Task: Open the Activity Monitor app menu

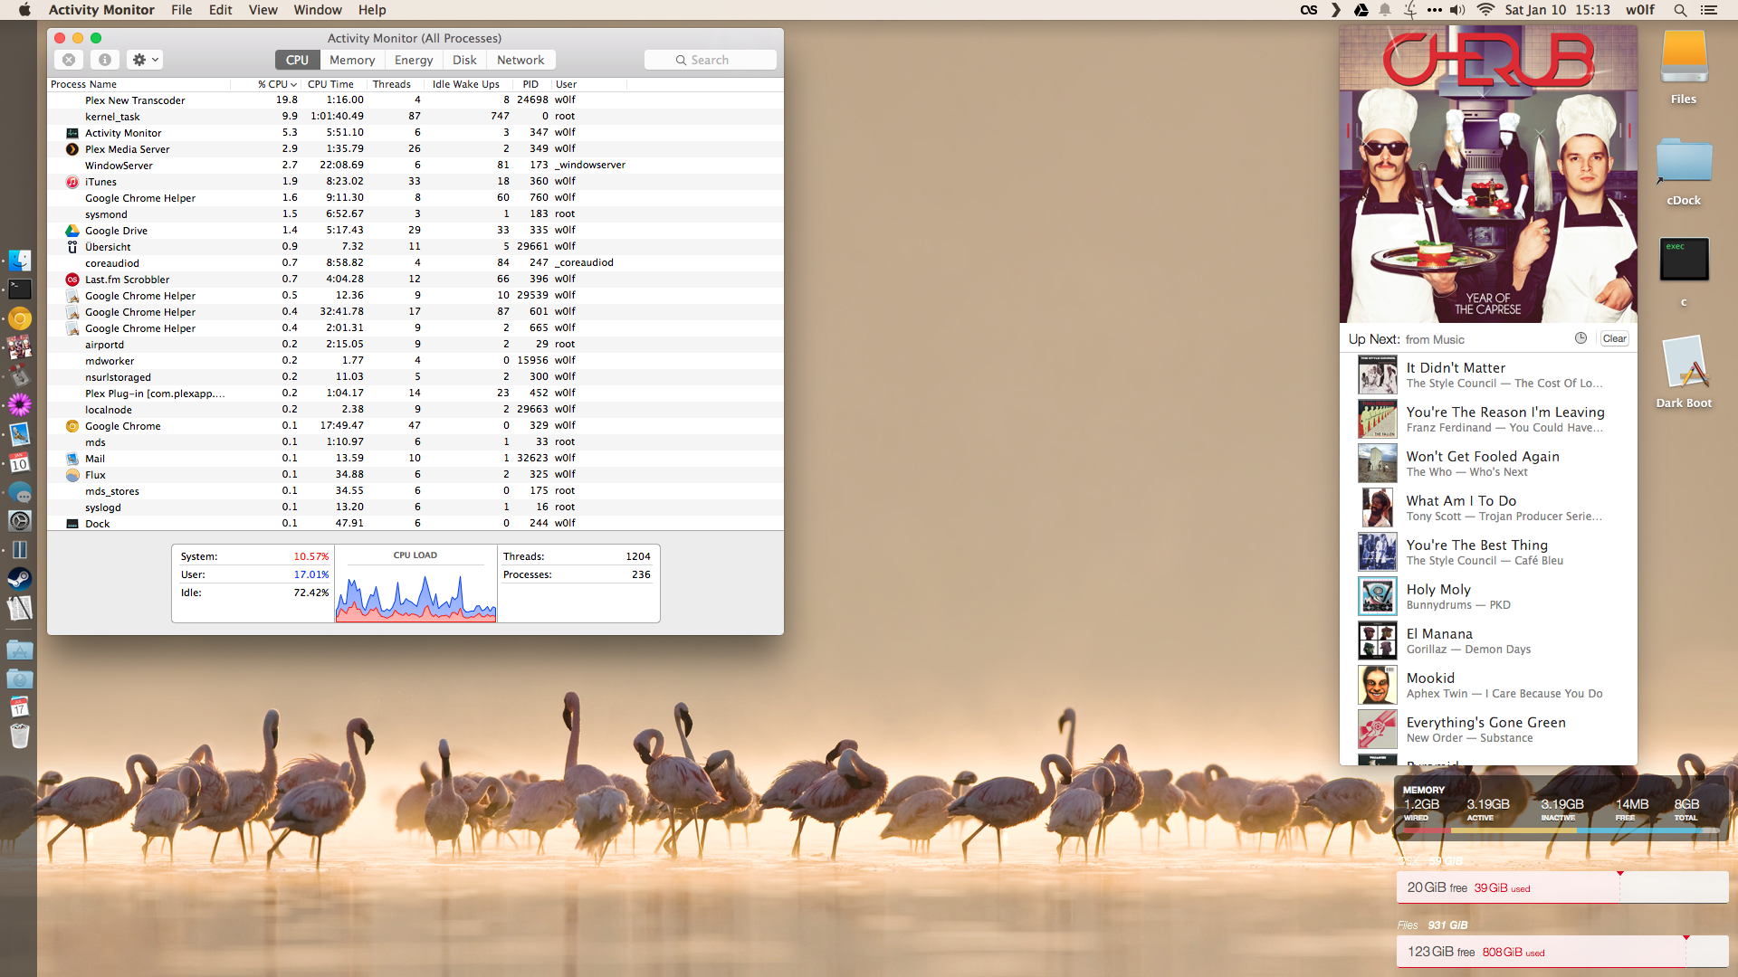Action: 101,10
